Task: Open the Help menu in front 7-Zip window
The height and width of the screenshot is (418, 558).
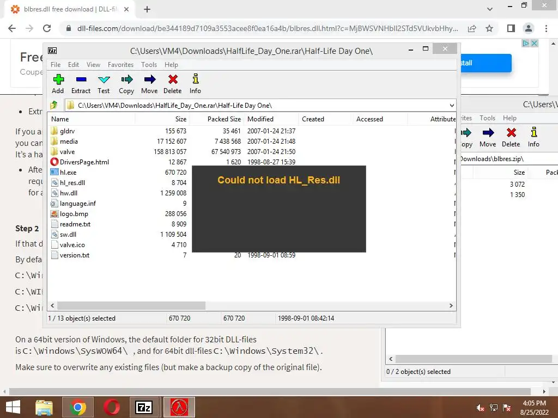Action: pyautogui.click(x=171, y=65)
